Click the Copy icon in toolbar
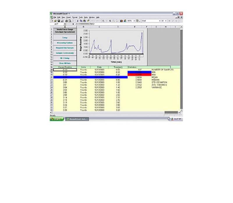The image size is (233, 203). 81,21
